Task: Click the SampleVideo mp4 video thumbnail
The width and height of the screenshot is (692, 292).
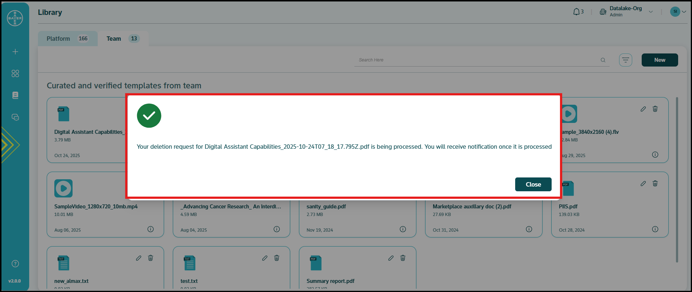Action: coord(63,188)
